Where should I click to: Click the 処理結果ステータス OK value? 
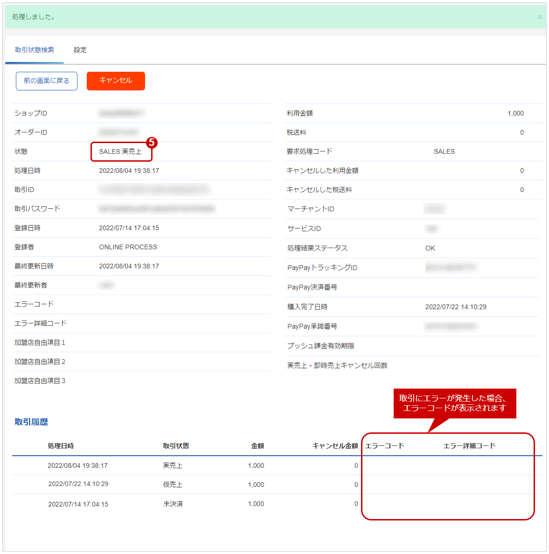[430, 248]
